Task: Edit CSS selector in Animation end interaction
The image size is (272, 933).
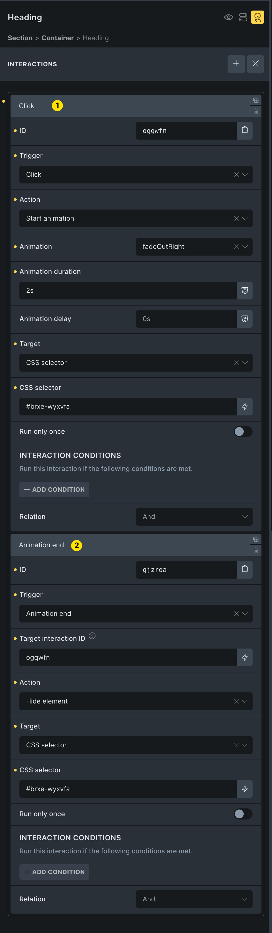Action: [128, 789]
